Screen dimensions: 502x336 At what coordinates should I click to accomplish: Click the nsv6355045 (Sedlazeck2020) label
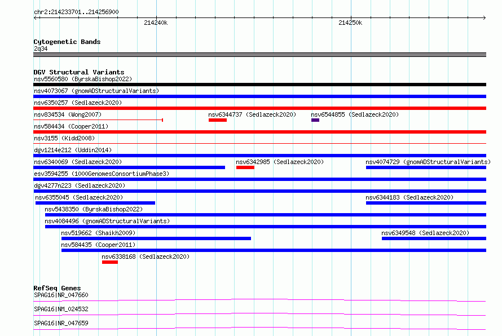[x=79, y=197]
